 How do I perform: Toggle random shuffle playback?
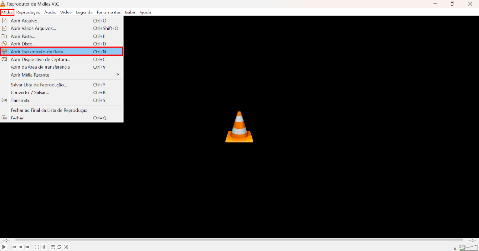66,247
